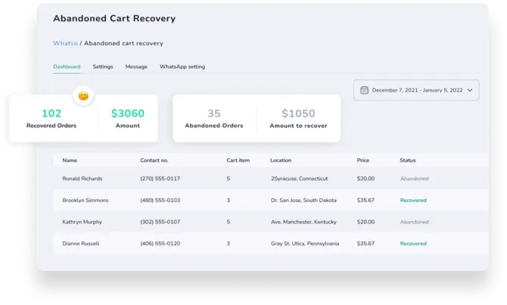Click Abandoned status for Ronald Richards

point(414,179)
